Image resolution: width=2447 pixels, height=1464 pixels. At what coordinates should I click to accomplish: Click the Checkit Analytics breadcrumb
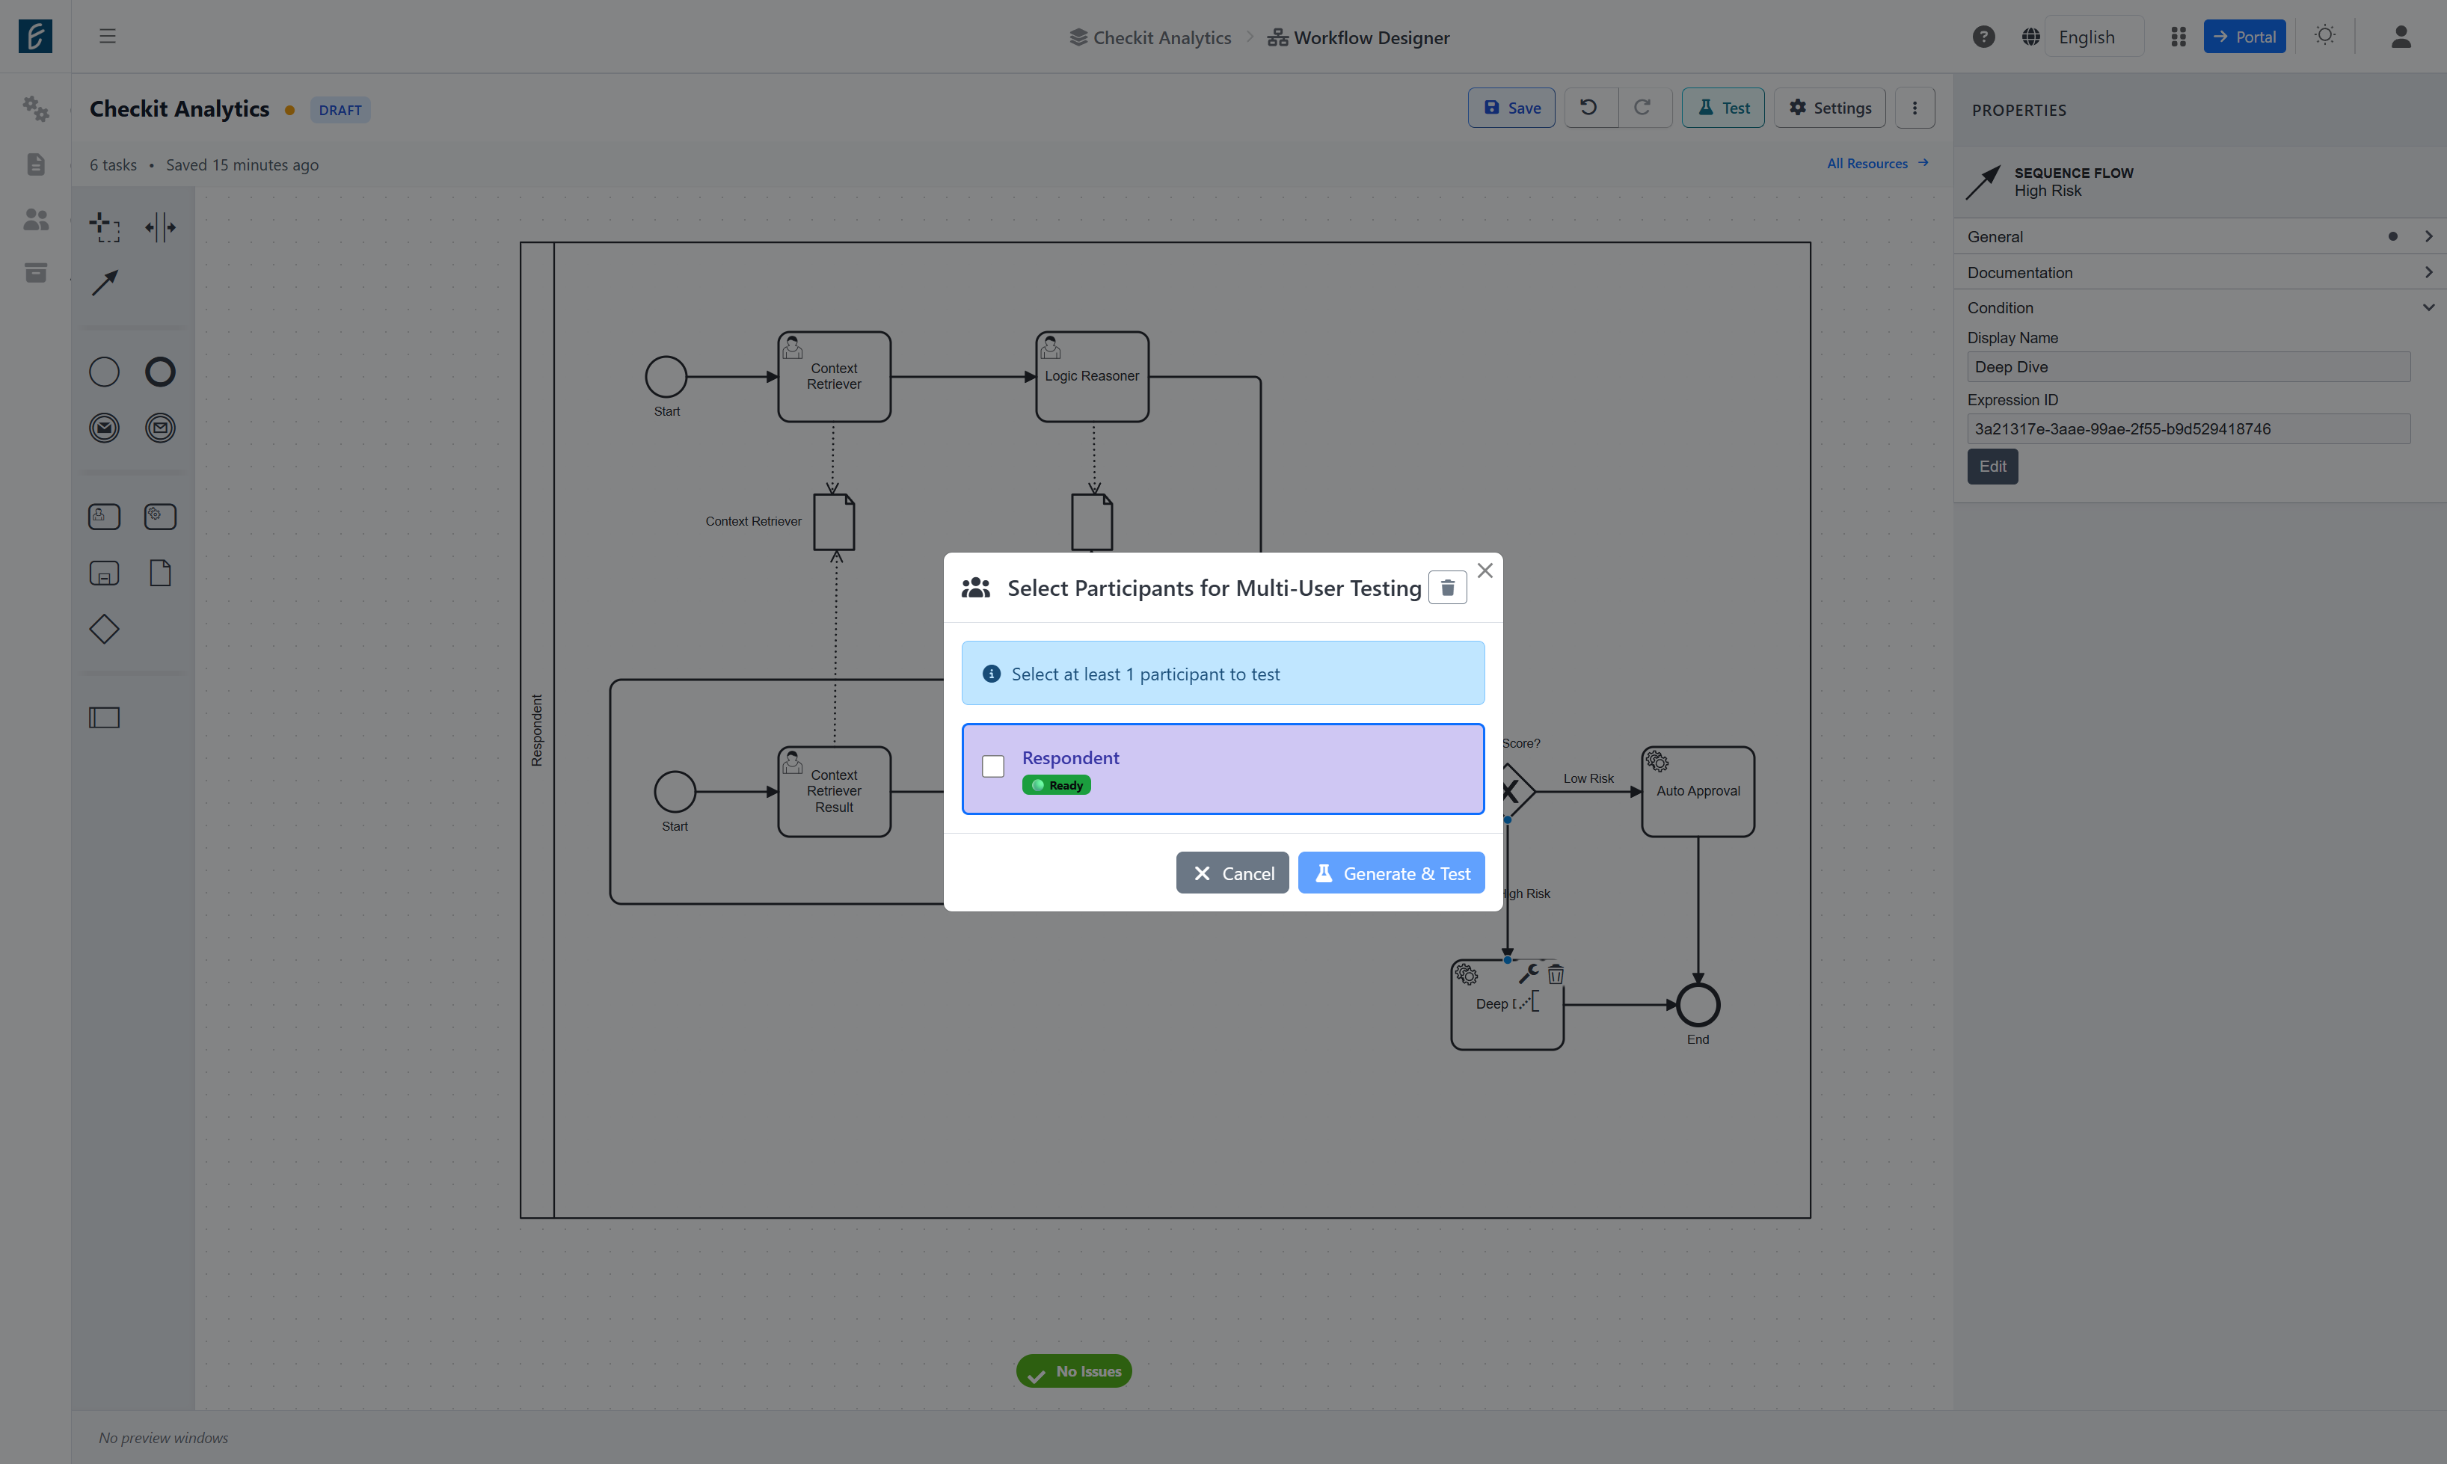pyautogui.click(x=1150, y=37)
